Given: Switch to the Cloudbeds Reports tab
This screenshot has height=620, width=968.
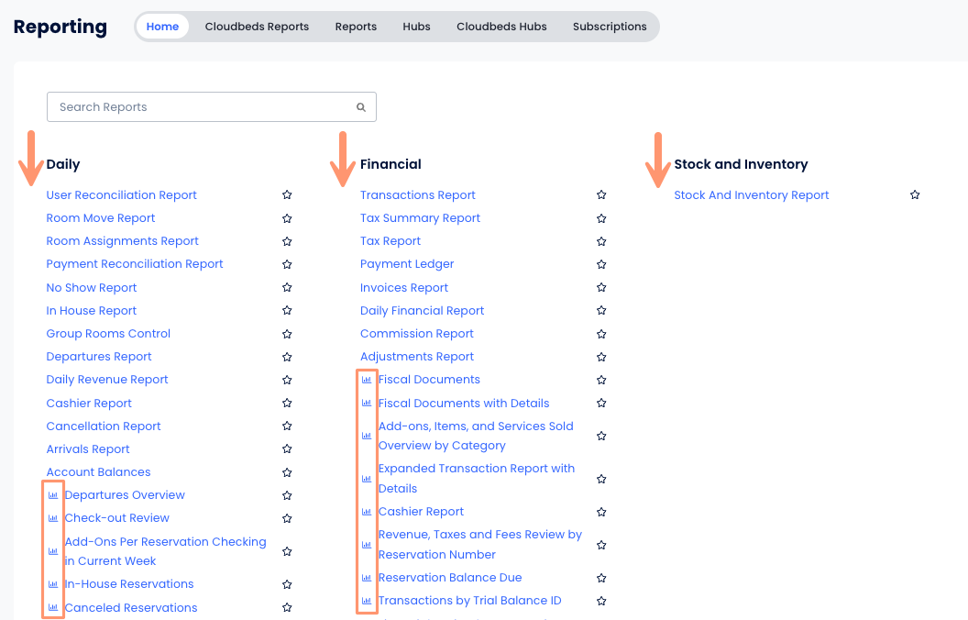Looking at the screenshot, I should (x=257, y=27).
